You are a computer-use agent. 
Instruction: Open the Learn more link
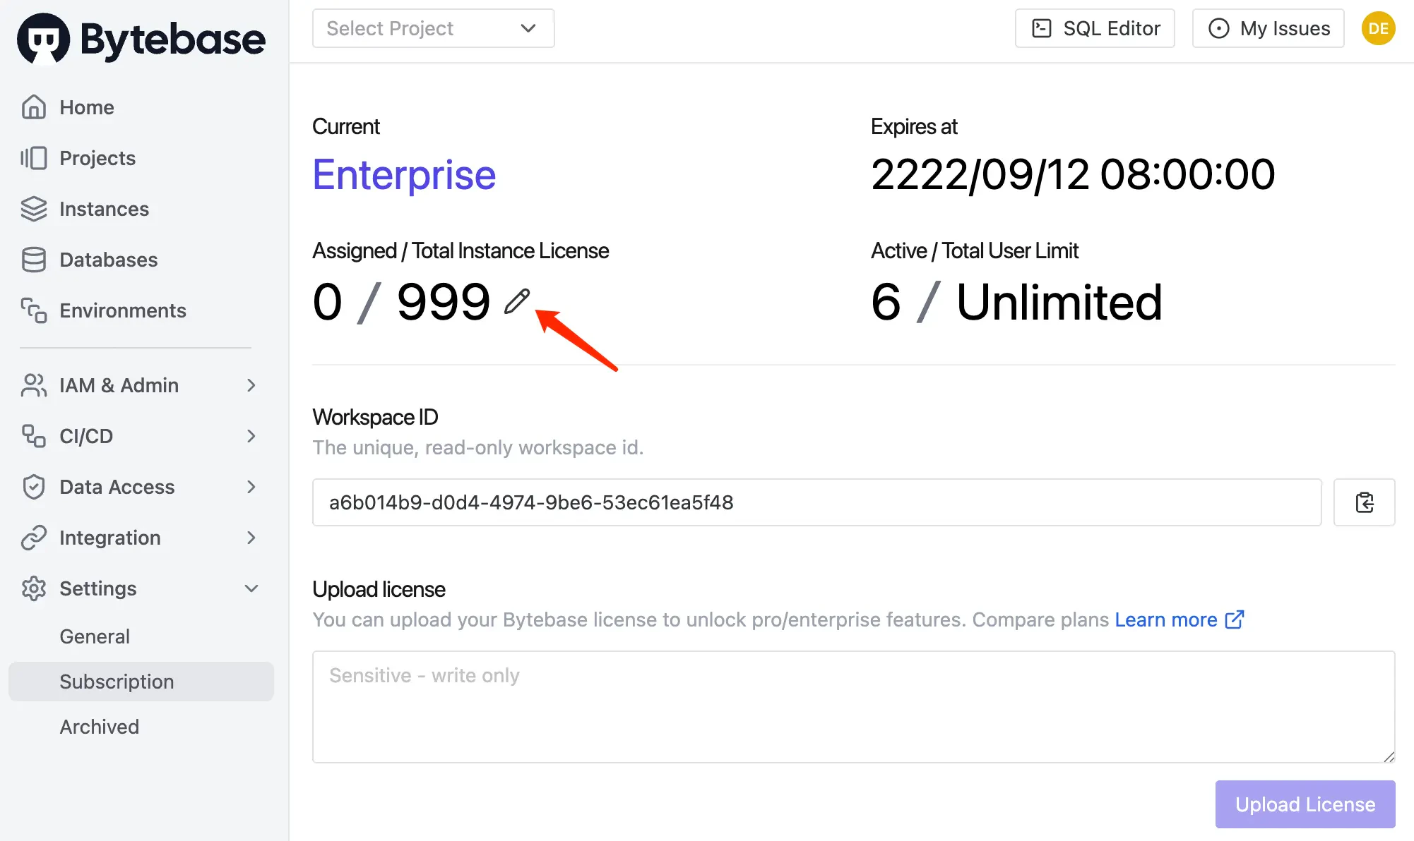pyautogui.click(x=1167, y=619)
